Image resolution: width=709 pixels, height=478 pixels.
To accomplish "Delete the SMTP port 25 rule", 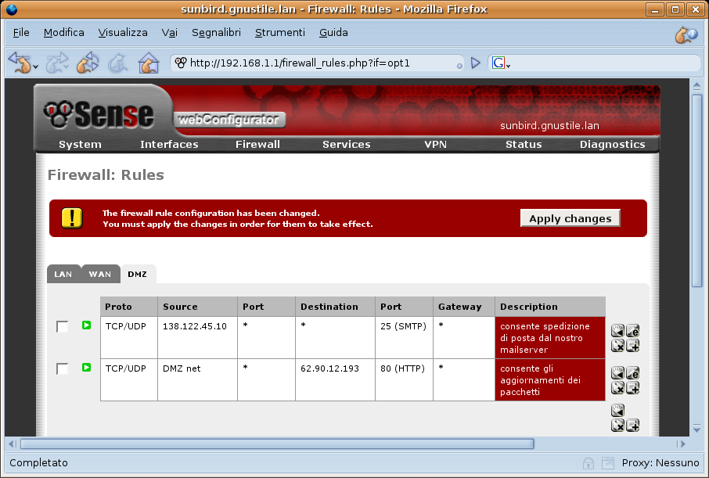I will coord(617,346).
